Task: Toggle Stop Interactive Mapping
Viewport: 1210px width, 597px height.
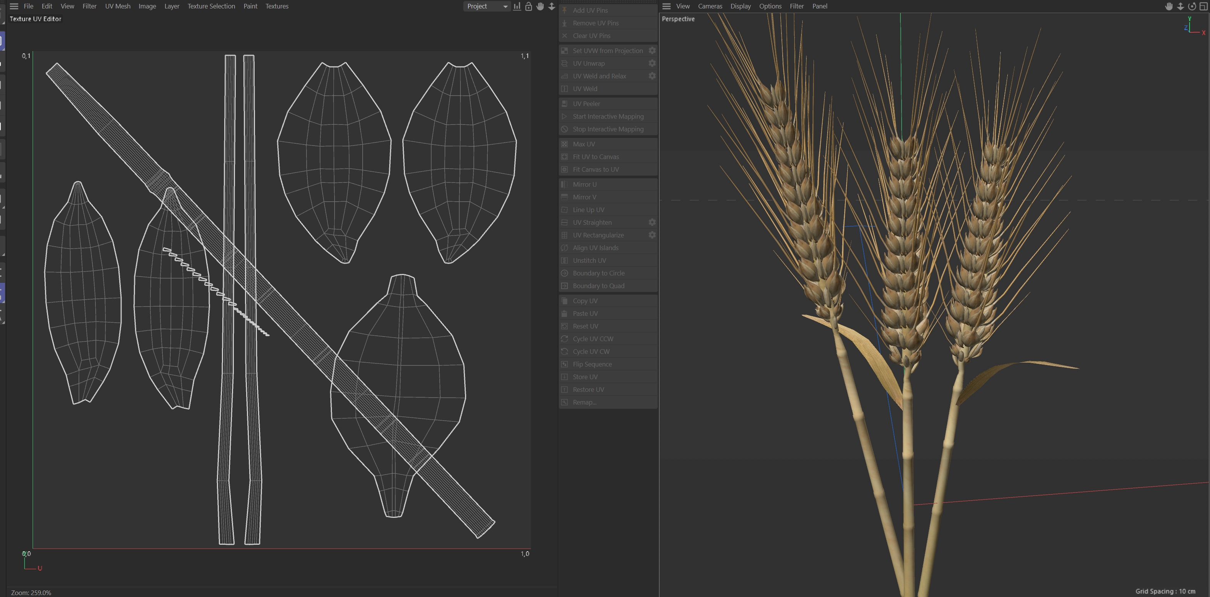Action: pos(608,129)
